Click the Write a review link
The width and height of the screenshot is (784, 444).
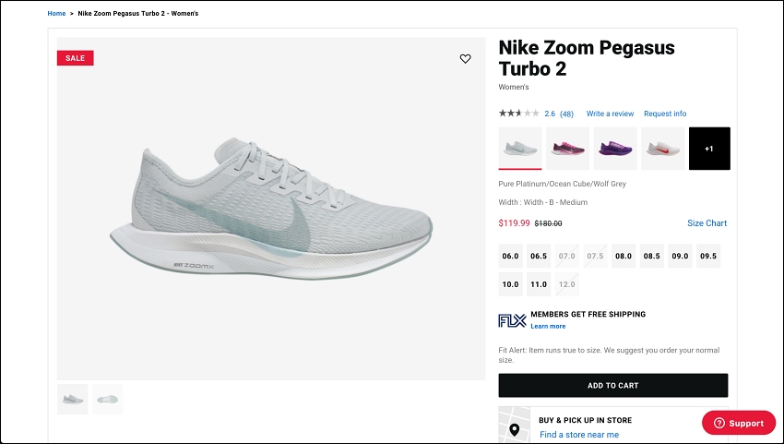tap(610, 114)
